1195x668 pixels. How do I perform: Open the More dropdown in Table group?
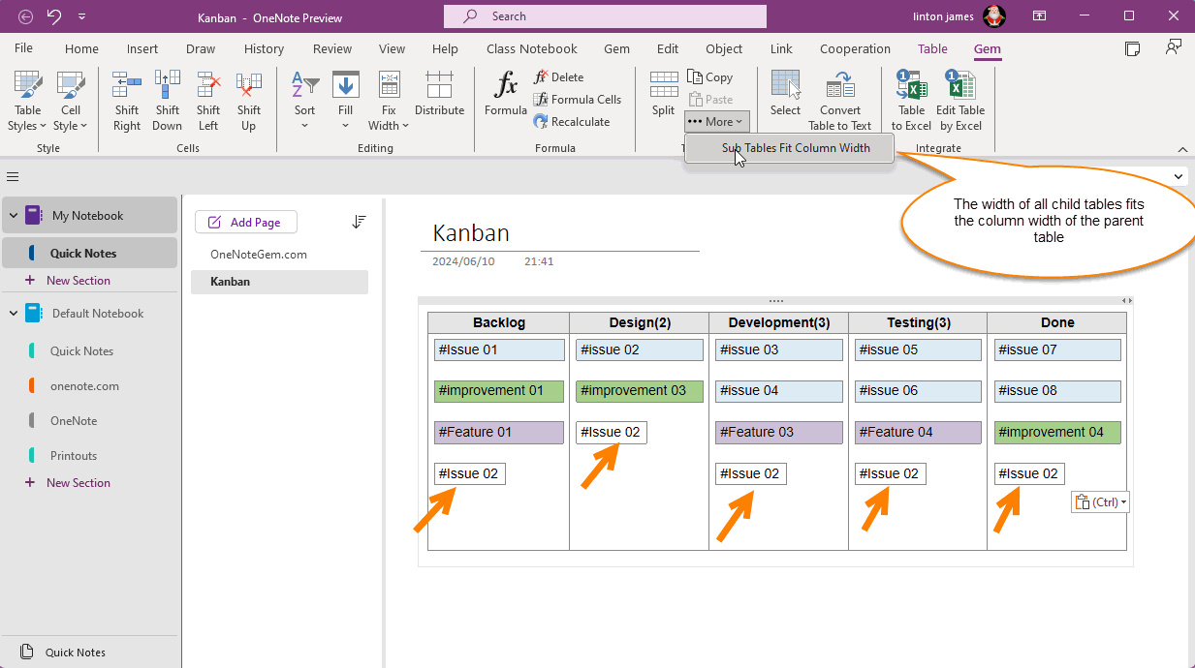click(x=716, y=121)
